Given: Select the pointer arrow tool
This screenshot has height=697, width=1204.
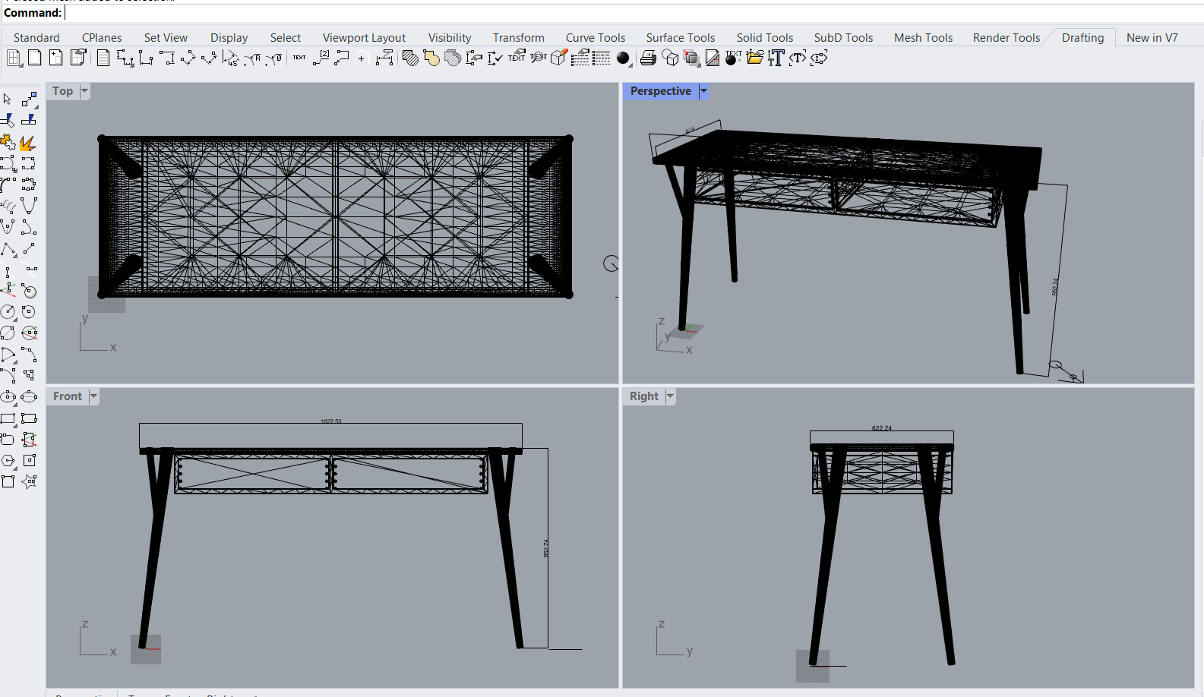Looking at the screenshot, I should 8,99.
